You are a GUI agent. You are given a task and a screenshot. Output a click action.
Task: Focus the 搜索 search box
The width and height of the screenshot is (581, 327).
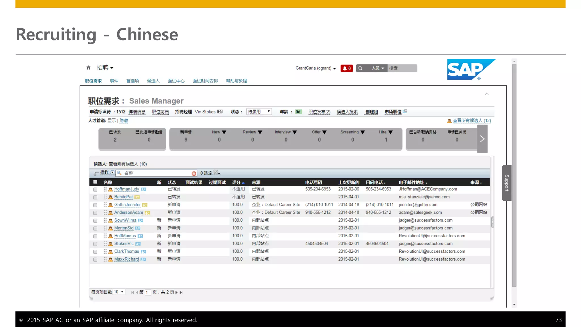[x=402, y=68]
